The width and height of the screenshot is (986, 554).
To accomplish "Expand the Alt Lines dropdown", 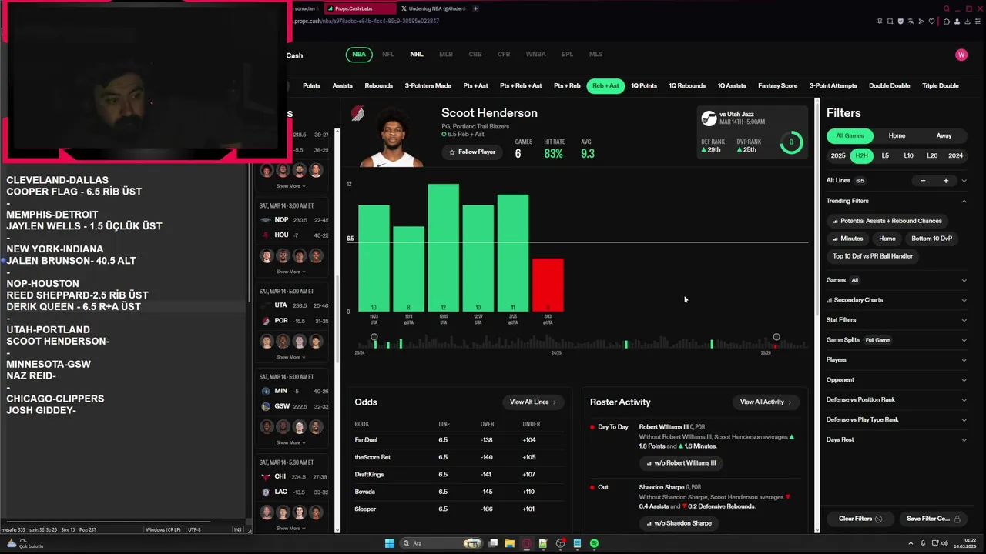I will [964, 181].
